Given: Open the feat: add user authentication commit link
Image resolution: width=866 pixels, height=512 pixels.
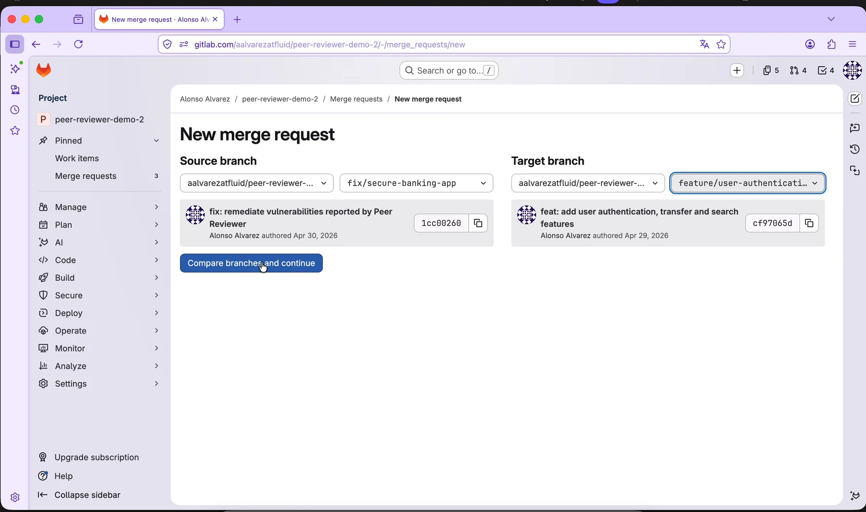Looking at the screenshot, I should (639, 218).
